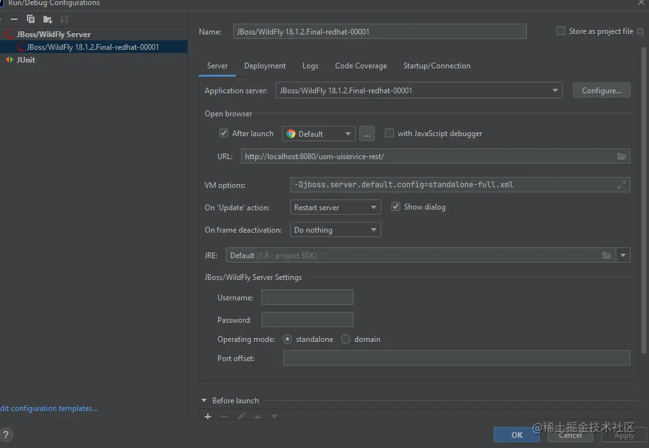Image resolution: width=649 pixels, height=448 pixels.
Task: Select domain operating mode
Action: click(x=346, y=339)
